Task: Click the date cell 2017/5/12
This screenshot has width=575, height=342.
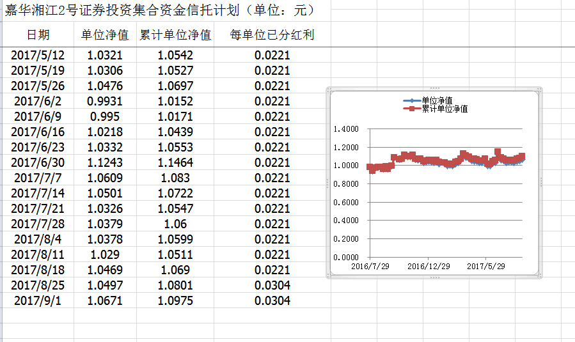Action: pyautogui.click(x=38, y=56)
